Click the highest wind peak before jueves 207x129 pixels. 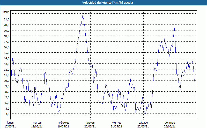tap(83, 15)
